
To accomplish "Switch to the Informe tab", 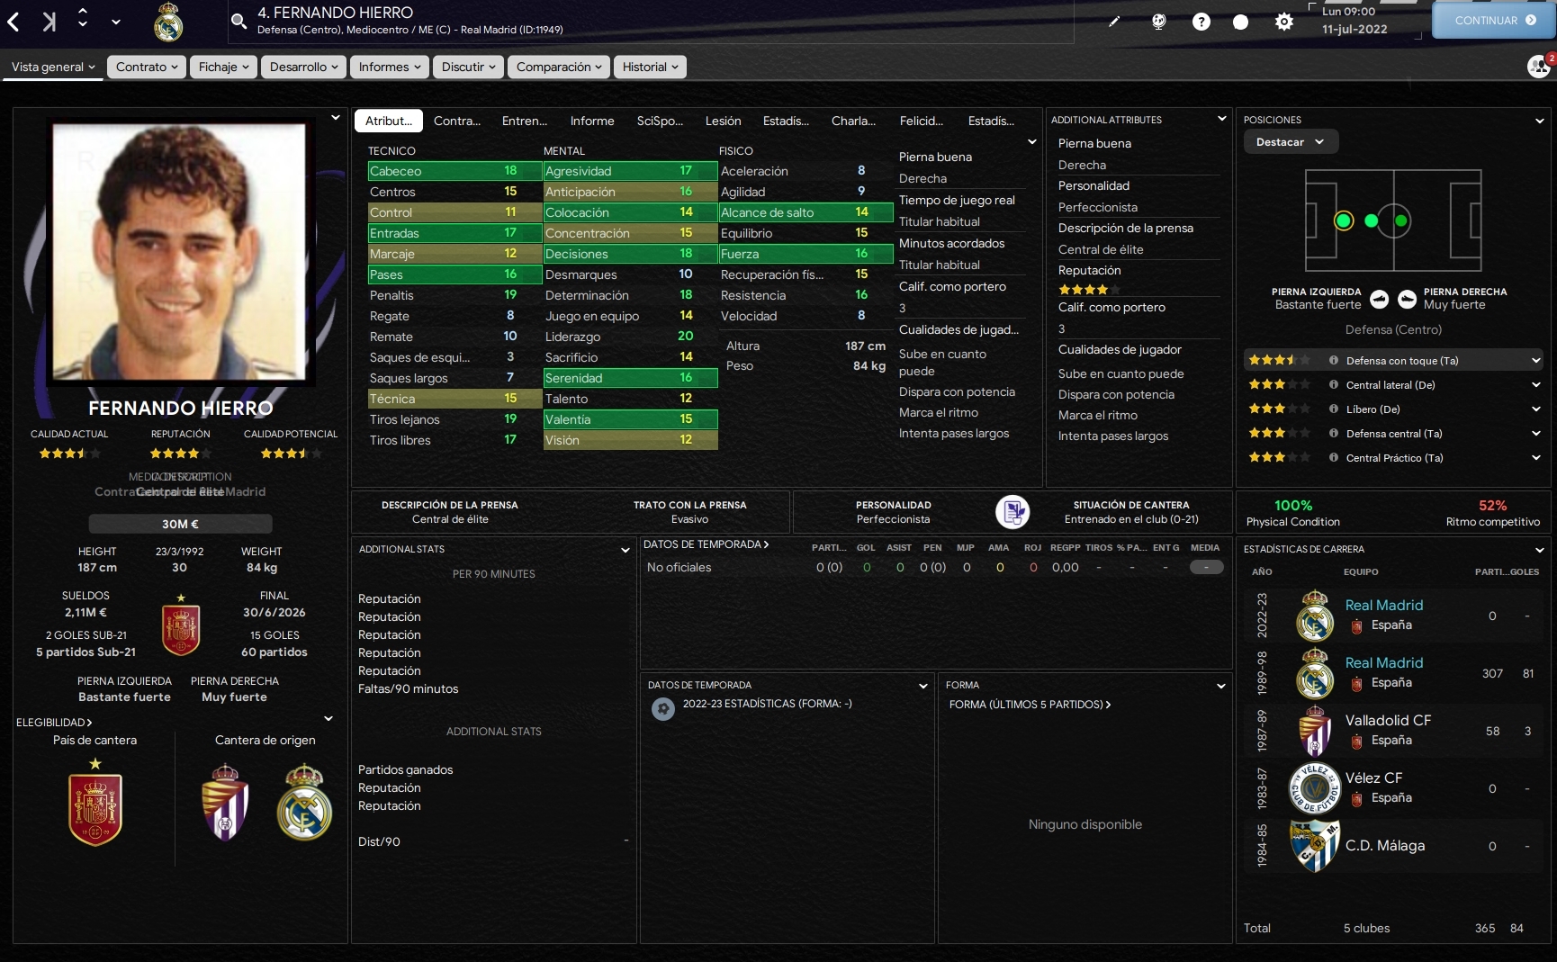I will [x=592, y=121].
